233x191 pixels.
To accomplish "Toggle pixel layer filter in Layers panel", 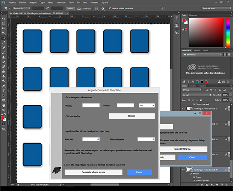I will click(207, 90).
